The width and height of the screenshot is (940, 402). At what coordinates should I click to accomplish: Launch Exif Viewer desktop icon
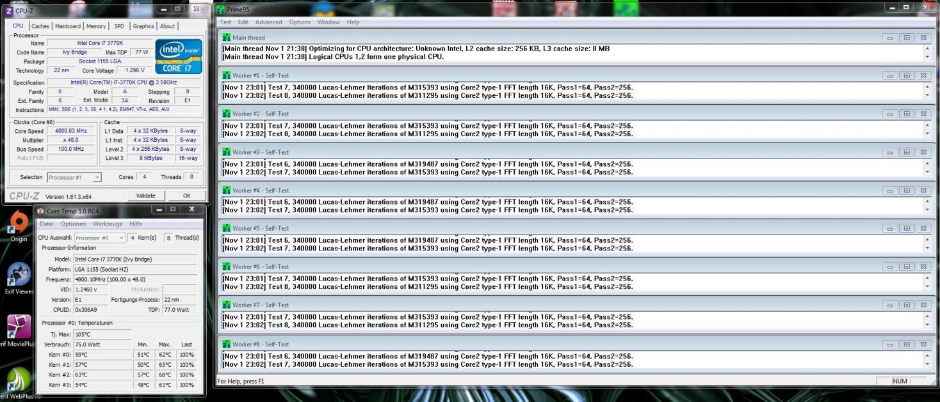(x=19, y=277)
